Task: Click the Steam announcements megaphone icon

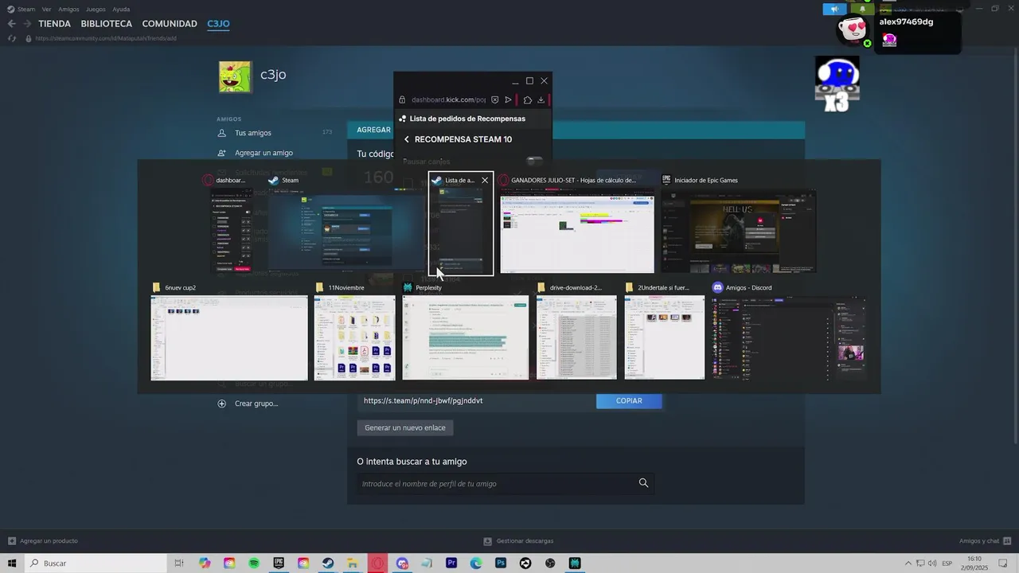Action: pyautogui.click(x=834, y=10)
